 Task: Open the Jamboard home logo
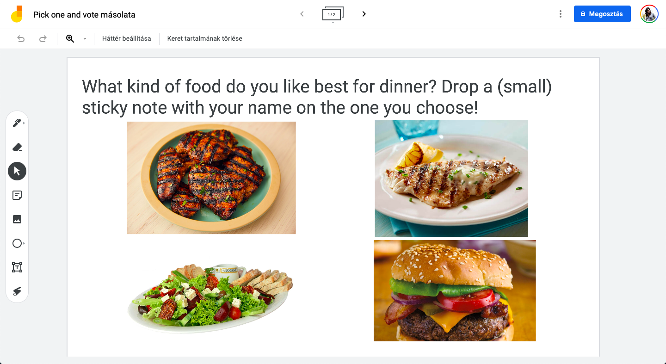point(17,14)
